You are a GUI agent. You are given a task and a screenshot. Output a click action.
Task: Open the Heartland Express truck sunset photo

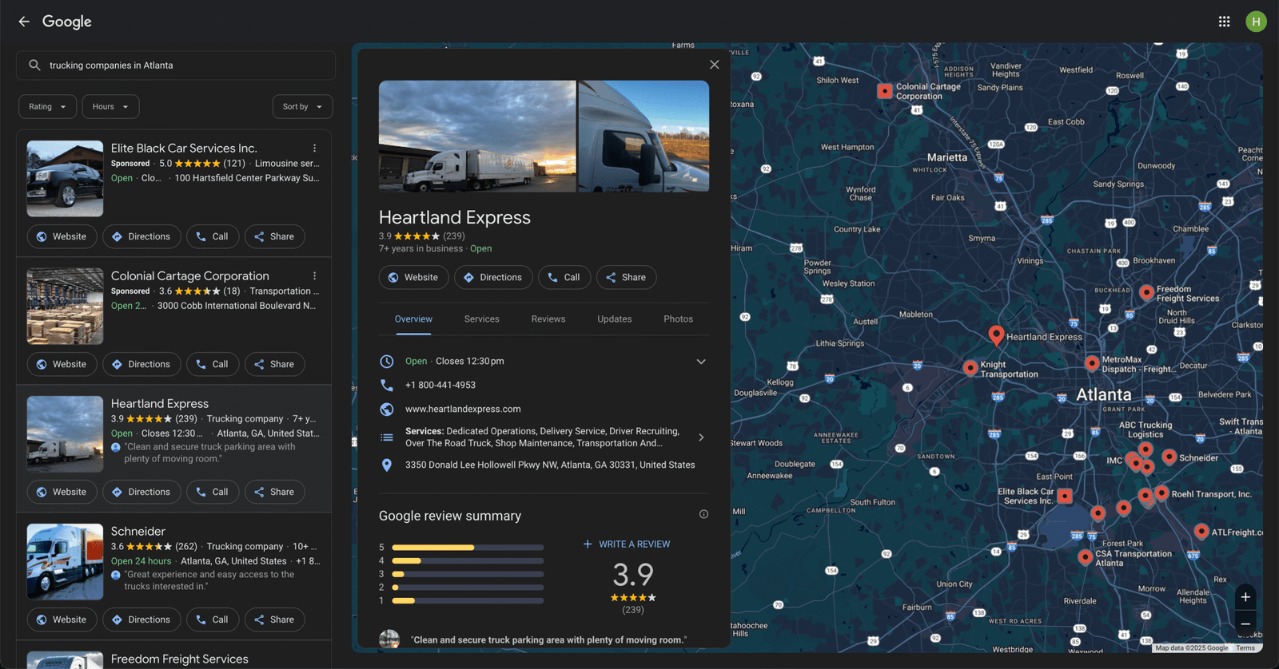point(477,137)
